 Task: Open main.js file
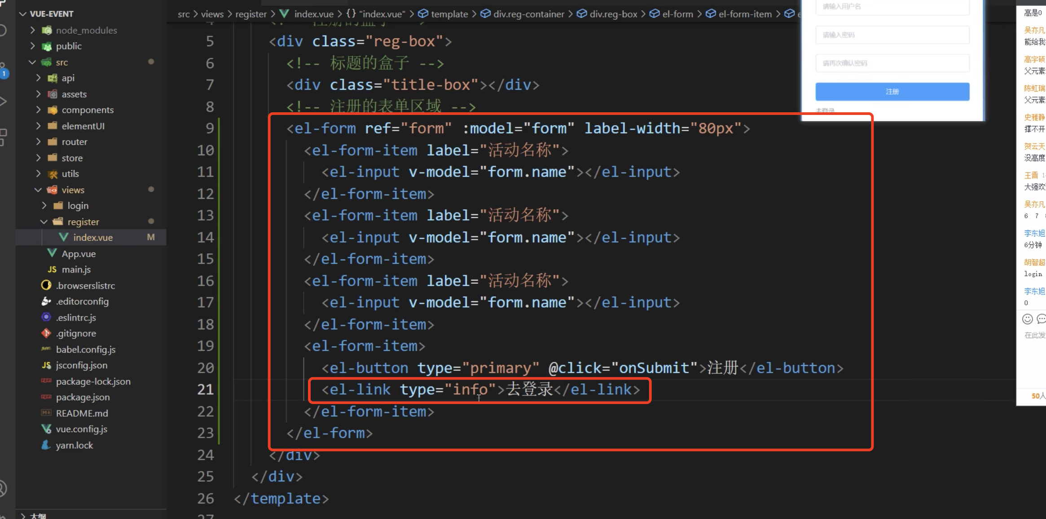pos(76,269)
